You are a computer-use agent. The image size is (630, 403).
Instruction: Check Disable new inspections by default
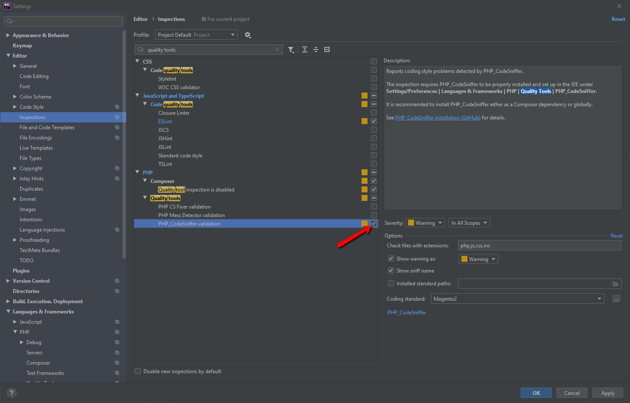[x=138, y=371]
